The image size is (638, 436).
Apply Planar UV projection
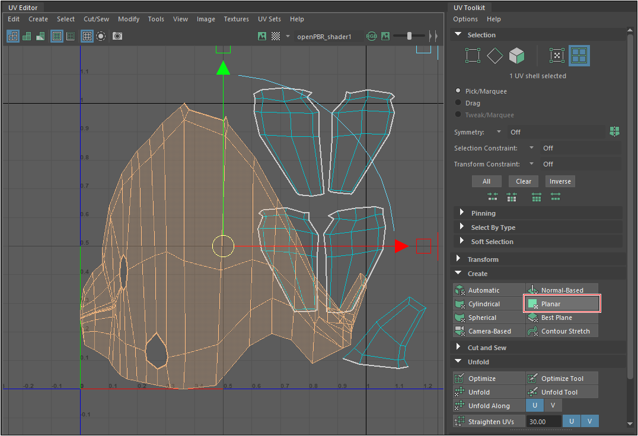(x=562, y=304)
